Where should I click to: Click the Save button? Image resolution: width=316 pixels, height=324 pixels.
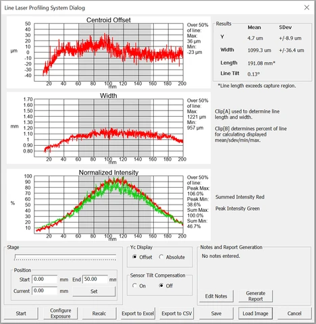(x=216, y=313)
